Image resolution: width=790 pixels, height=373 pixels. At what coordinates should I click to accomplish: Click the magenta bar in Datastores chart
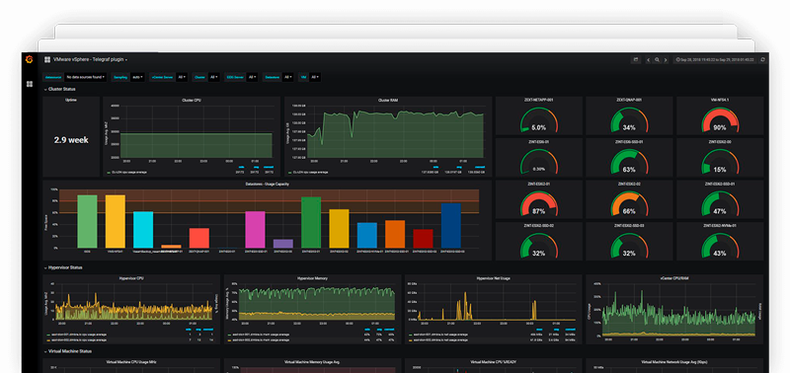point(255,230)
